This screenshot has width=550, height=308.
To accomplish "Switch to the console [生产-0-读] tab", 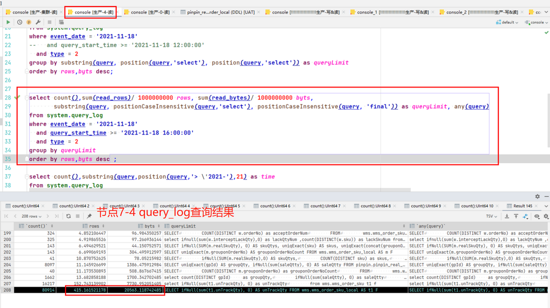I will coord(147,12).
